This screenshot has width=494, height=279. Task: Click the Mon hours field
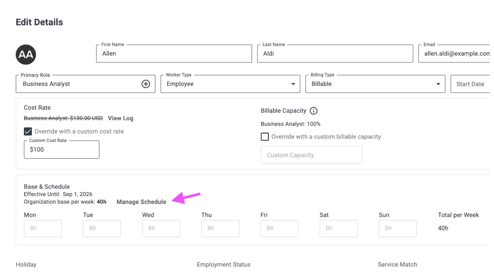pos(43,228)
